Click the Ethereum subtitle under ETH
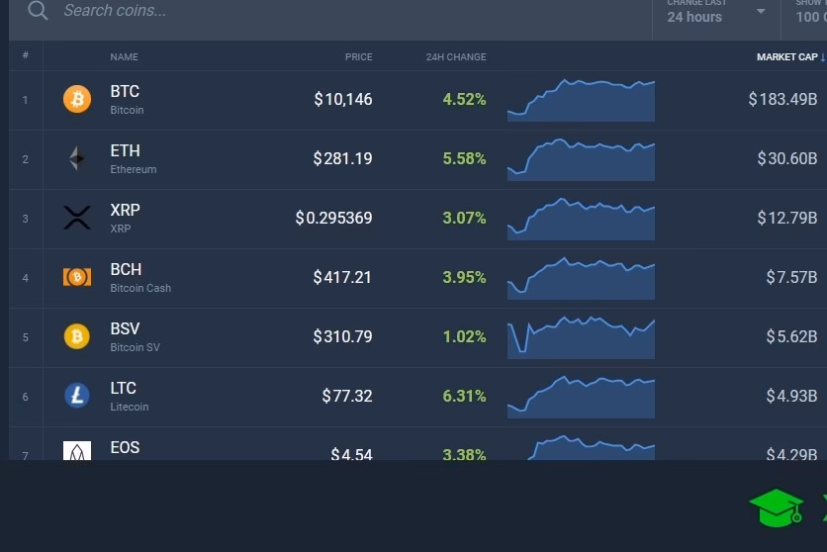The height and width of the screenshot is (552, 827). click(x=133, y=169)
